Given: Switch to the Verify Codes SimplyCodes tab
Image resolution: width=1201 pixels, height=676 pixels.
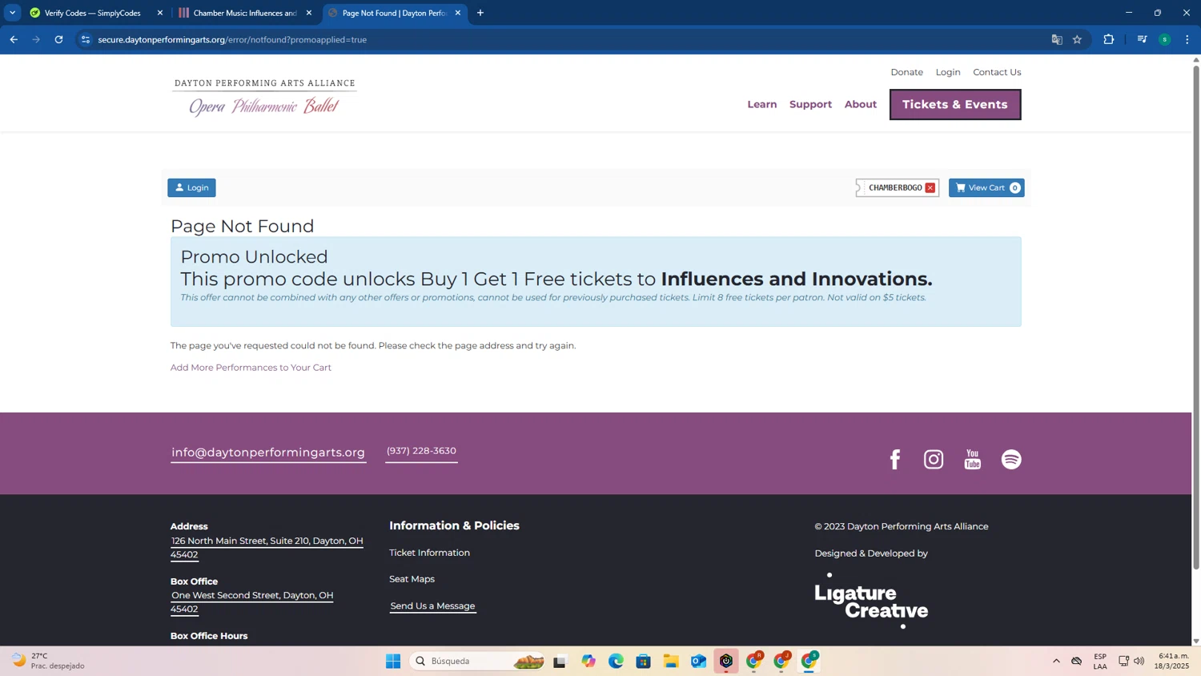Looking at the screenshot, I should [x=92, y=13].
